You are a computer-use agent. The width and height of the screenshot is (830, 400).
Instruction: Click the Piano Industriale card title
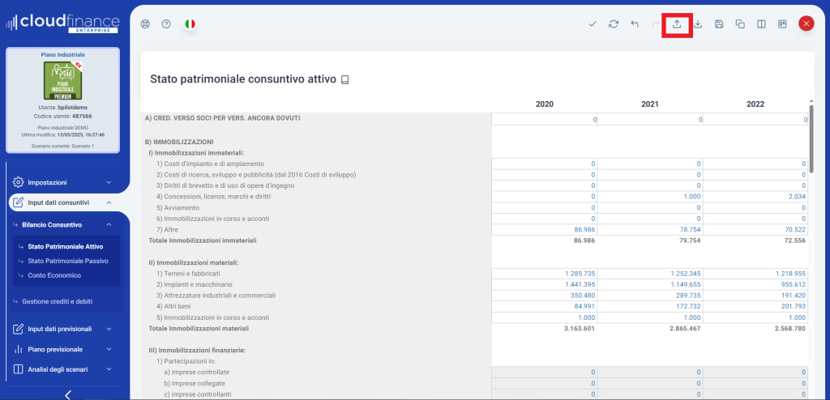62,54
